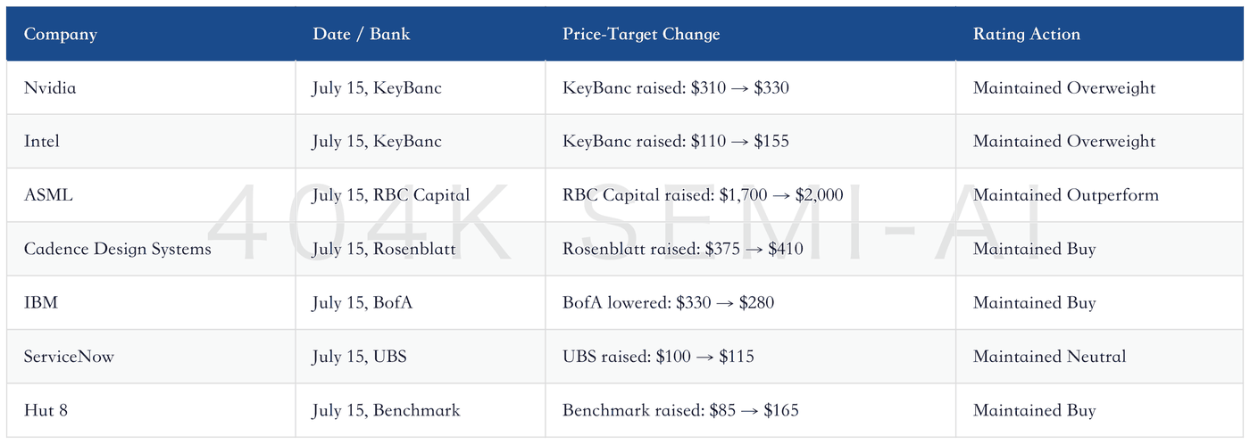Select the ServiceNow company cell

coord(151,357)
